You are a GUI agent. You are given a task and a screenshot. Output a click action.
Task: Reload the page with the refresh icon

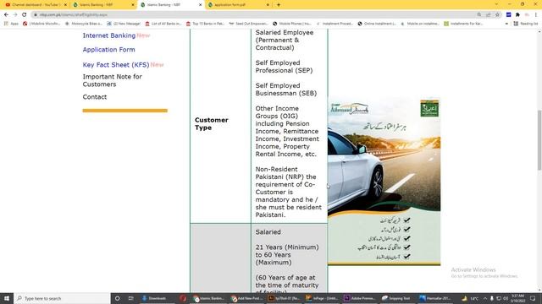pos(25,15)
